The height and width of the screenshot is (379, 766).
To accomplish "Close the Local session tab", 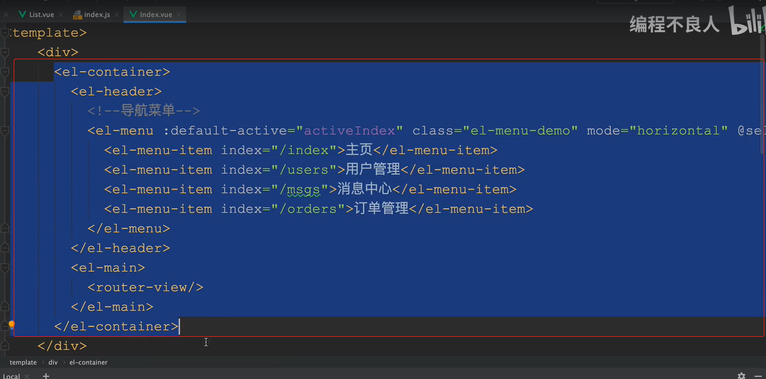I will [26, 376].
